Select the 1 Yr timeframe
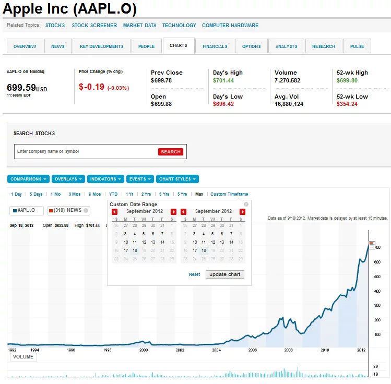This screenshot has height=384, width=391. coord(129,194)
